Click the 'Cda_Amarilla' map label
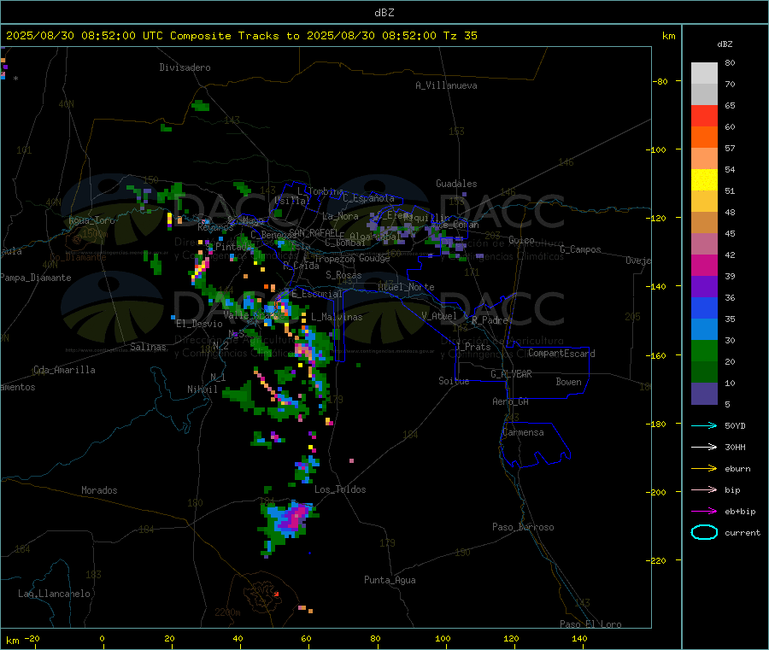The width and height of the screenshot is (769, 650). coord(64,370)
